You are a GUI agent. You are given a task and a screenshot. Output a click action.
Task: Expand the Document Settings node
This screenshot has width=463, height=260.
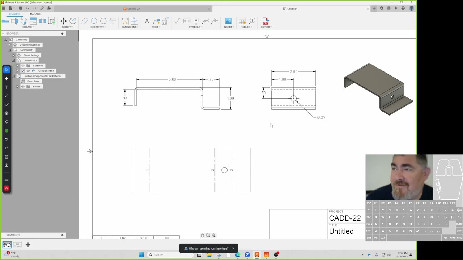point(10,45)
